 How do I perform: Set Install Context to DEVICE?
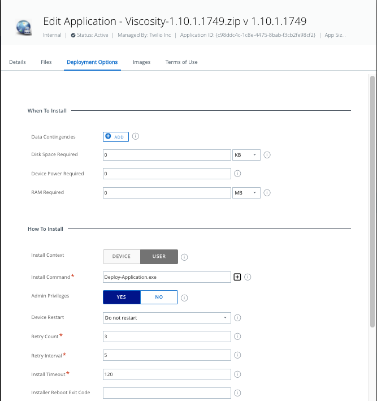pos(122,257)
